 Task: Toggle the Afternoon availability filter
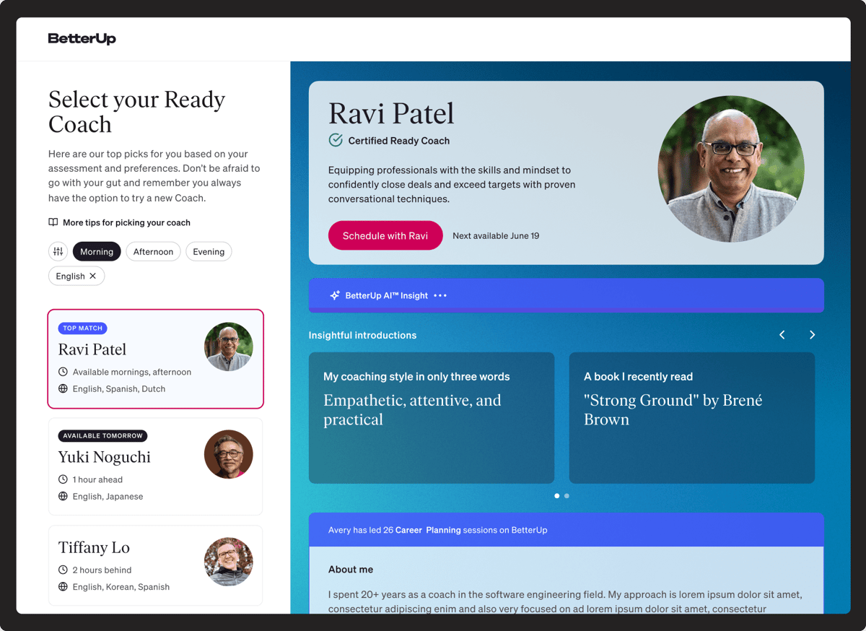click(153, 252)
